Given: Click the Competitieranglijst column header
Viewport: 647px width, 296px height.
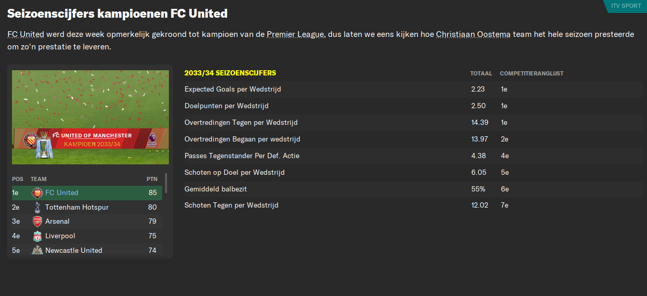Looking at the screenshot, I should coord(531,73).
